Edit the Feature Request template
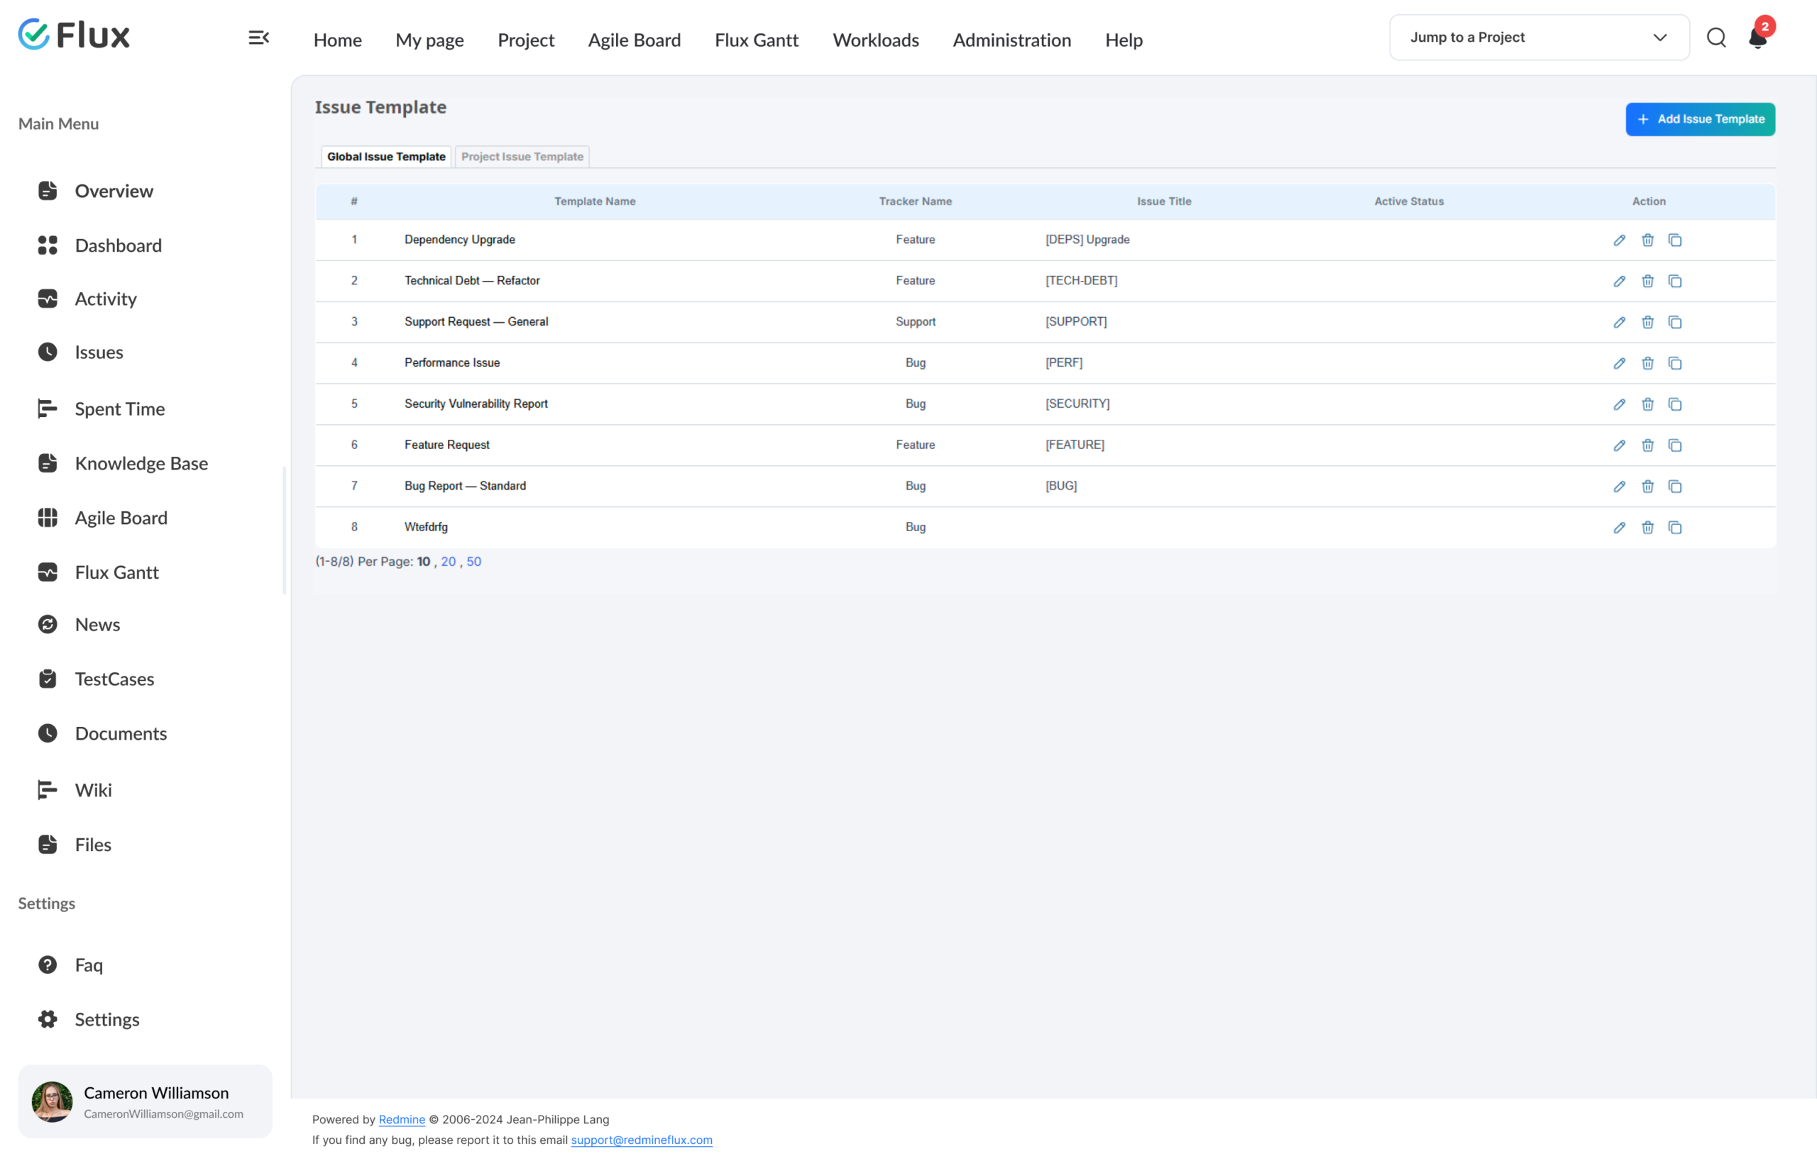1817x1161 pixels. 1618,445
